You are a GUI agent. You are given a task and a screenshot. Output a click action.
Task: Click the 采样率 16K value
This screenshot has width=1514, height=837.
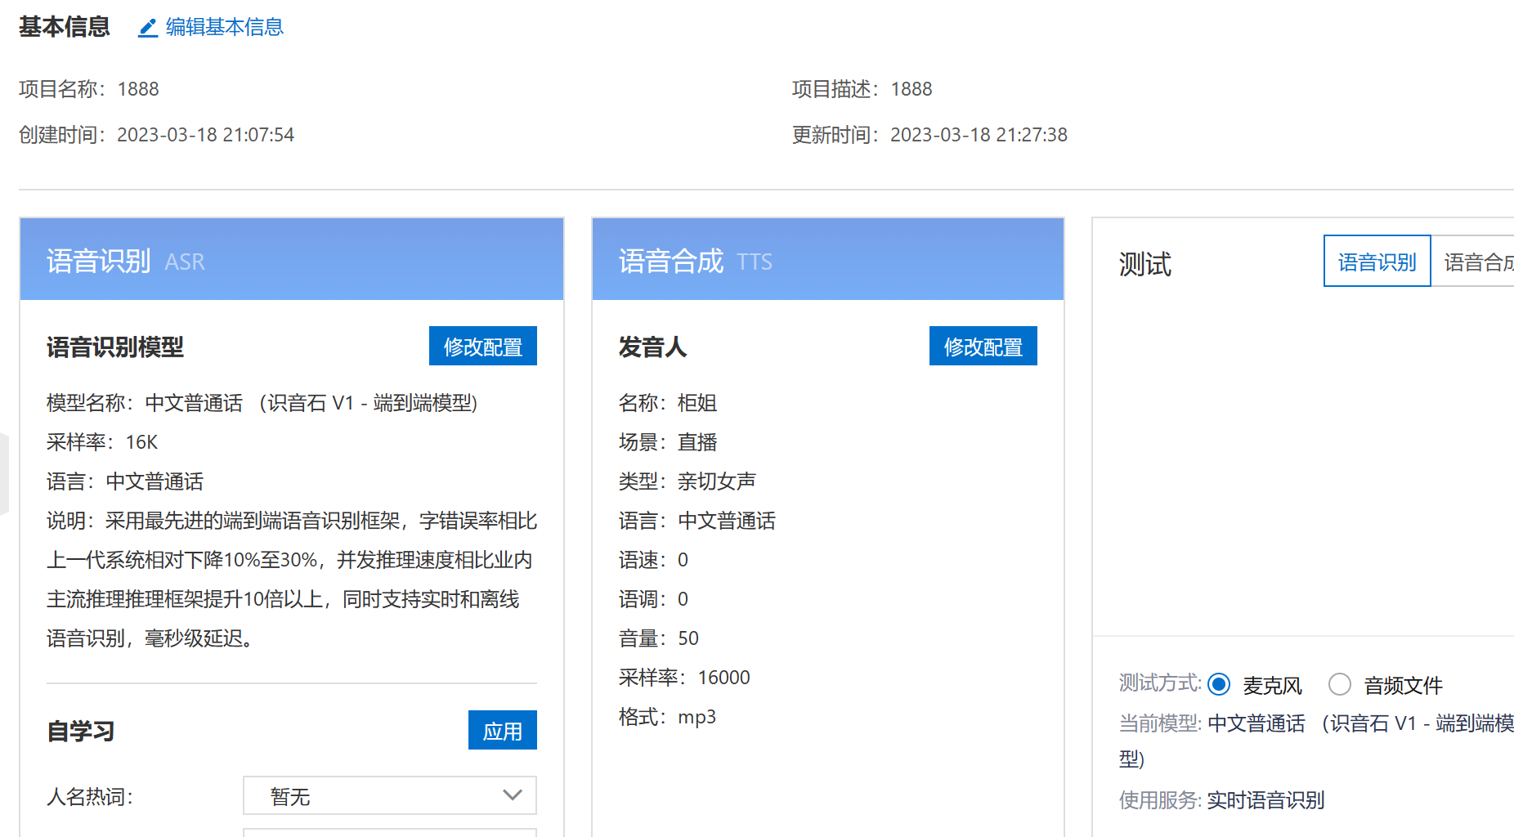pyautogui.click(x=141, y=442)
